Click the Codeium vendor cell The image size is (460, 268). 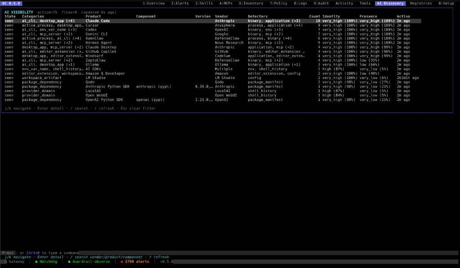coord(222,56)
